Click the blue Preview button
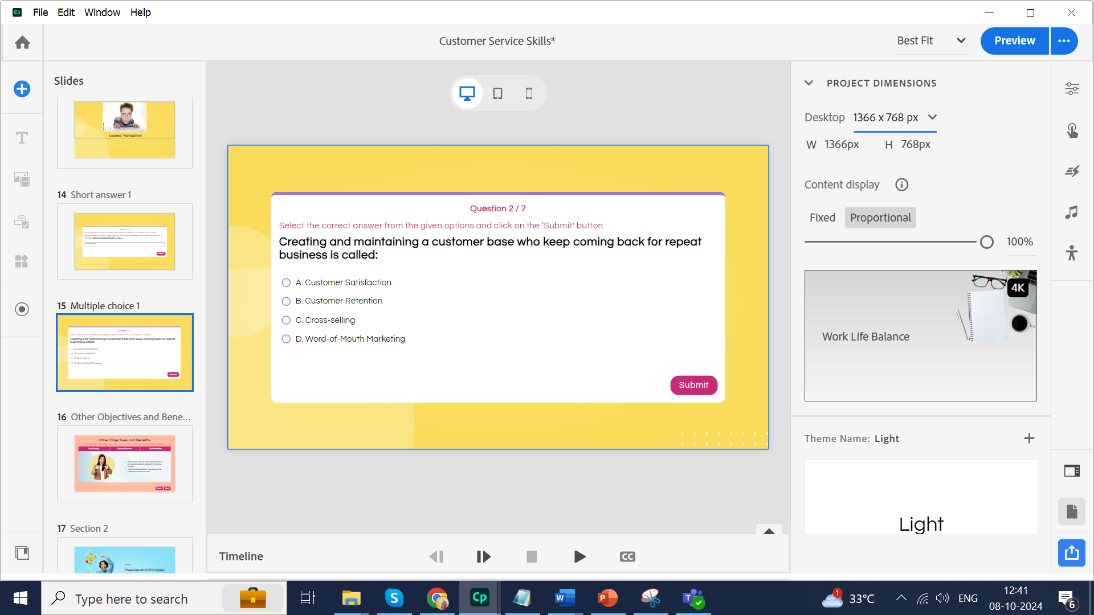This screenshot has width=1094, height=615. (1014, 40)
